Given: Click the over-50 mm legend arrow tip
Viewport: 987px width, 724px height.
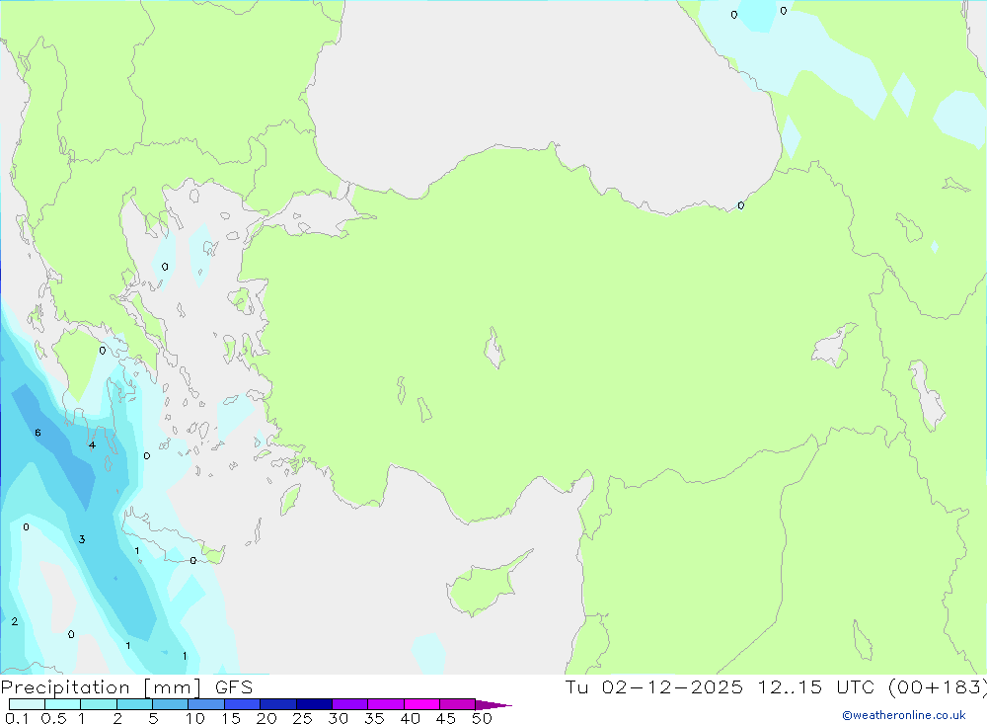Looking at the screenshot, I should pos(493,705).
